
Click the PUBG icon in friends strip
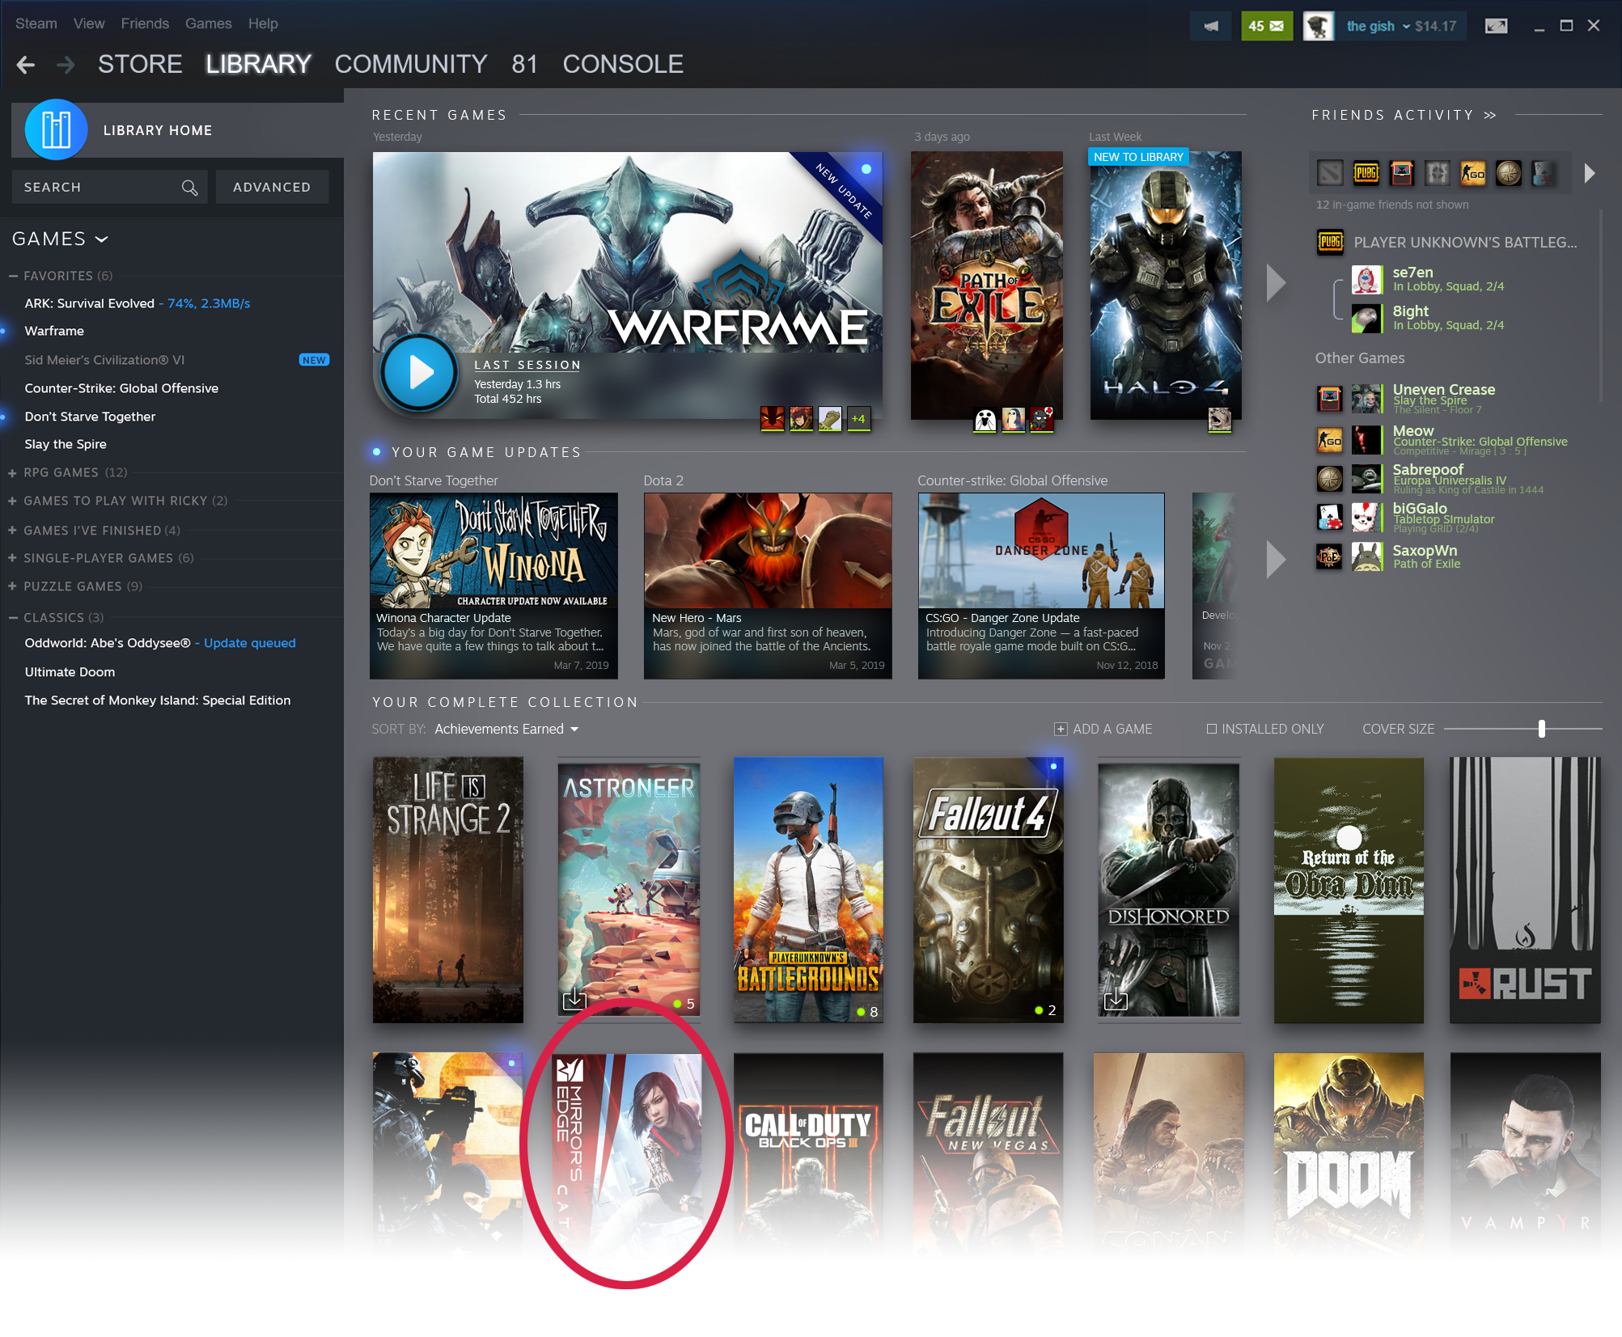[1366, 173]
